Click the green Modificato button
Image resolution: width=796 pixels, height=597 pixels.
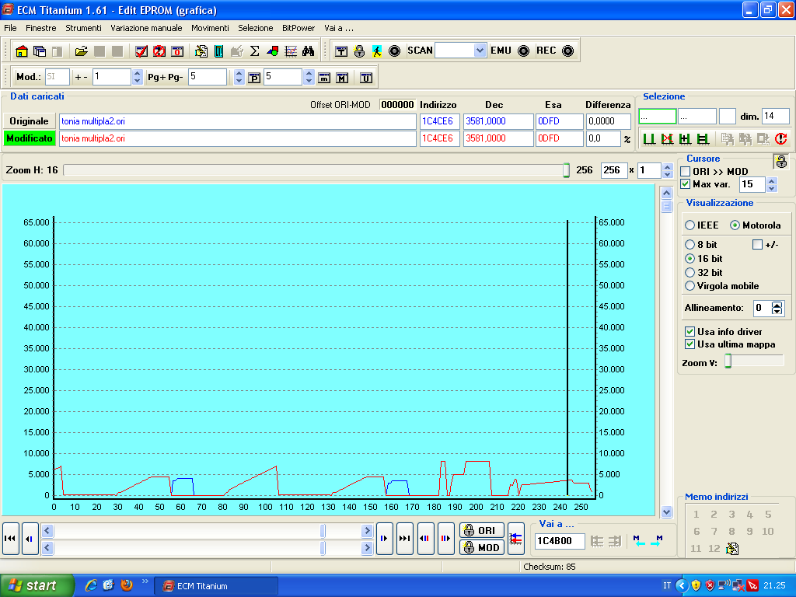point(30,138)
